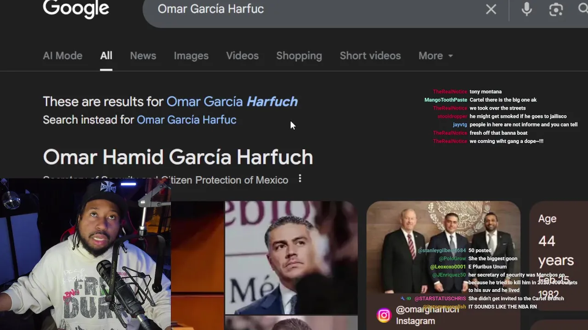Image resolution: width=588 pixels, height=330 pixels.
Task: Open Google Lens image search icon
Action: pos(556,9)
